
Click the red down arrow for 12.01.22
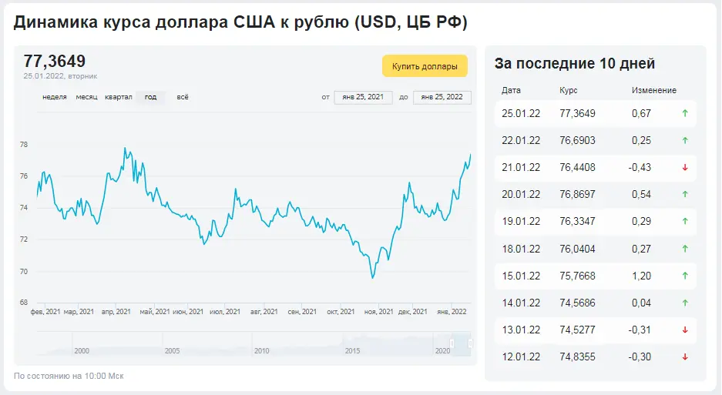click(x=685, y=357)
